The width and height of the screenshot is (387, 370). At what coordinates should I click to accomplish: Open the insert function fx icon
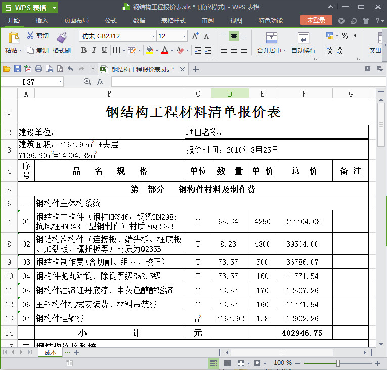100,82
